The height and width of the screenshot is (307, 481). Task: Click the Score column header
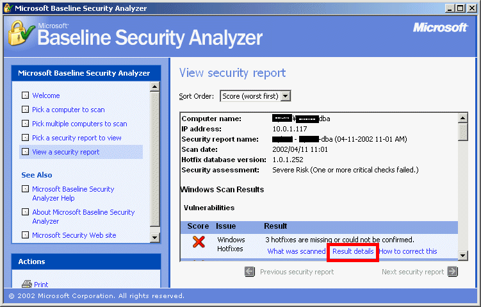(198, 226)
